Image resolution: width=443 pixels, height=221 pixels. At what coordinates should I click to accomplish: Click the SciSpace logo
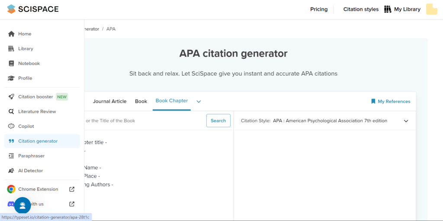[x=33, y=9]
